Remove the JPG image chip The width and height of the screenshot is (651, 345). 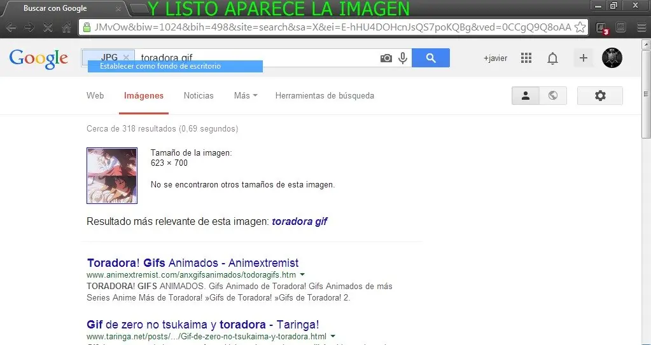pos(126,57)
